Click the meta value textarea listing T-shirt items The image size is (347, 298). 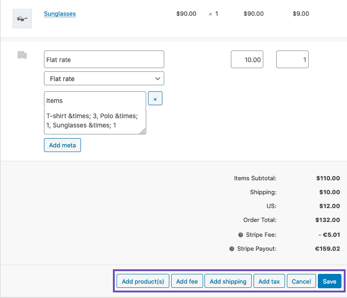(95, 121)
